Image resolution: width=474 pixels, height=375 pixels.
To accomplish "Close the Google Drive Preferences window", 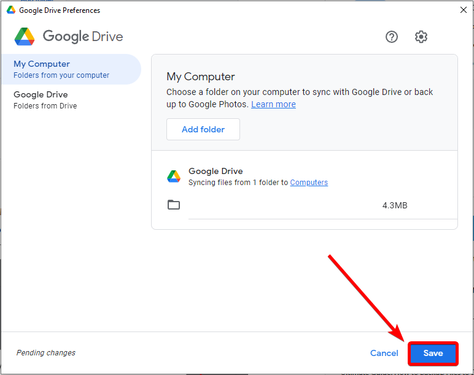I will [463, 10].
